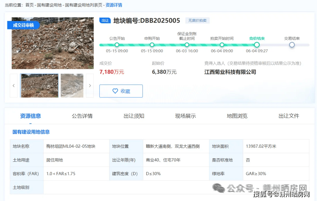Click the 出让 badge before the plot number
This screenshot has height=201, width=317.
point(105,21)
